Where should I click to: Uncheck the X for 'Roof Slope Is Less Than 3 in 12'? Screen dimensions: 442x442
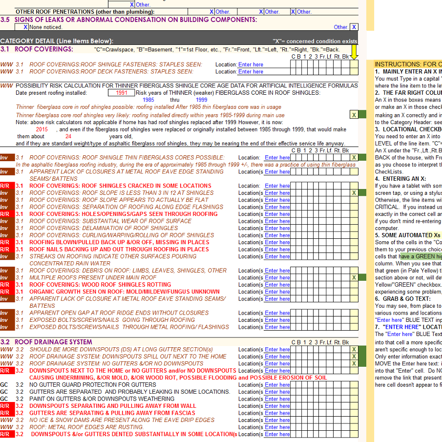click(354, 193)
